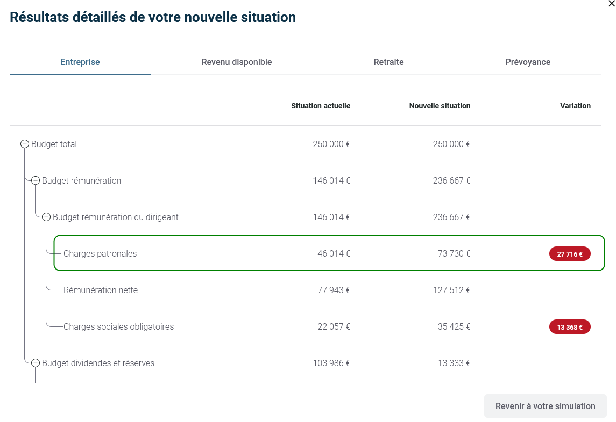The image size is (616, 422).
Task: Click the 27 716 € variation badge
Action: (570, 254)
